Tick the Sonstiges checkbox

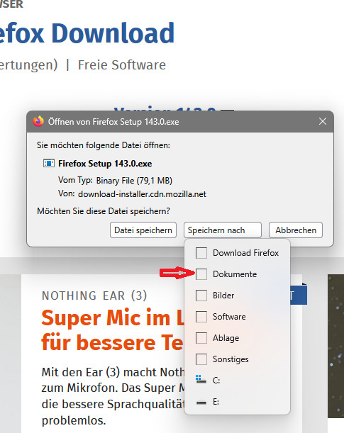click(x=201, y=359)
